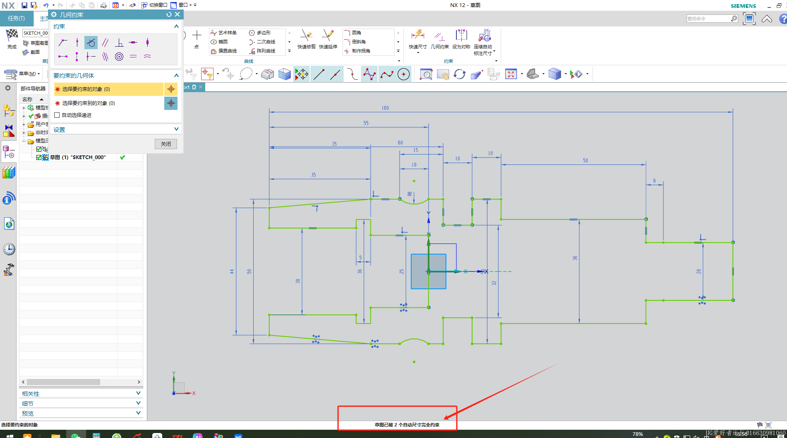Choose the vertical alignment constraint icon
The image size is (787, 438).
pos(77,56)
